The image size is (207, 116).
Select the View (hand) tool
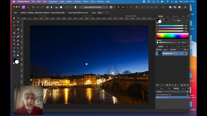[14, 18]
